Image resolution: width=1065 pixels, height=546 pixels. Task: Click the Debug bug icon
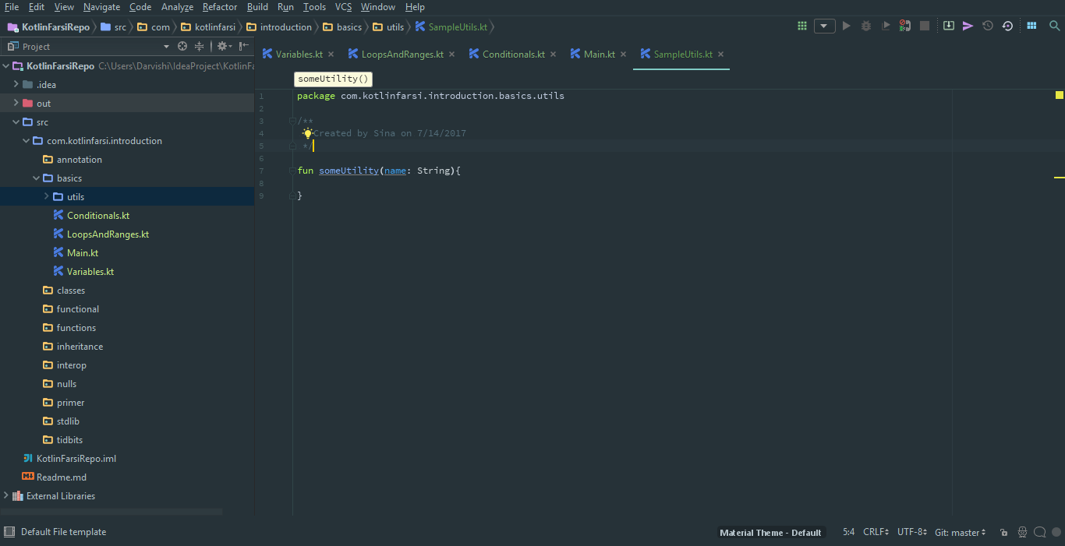[866, 26]
